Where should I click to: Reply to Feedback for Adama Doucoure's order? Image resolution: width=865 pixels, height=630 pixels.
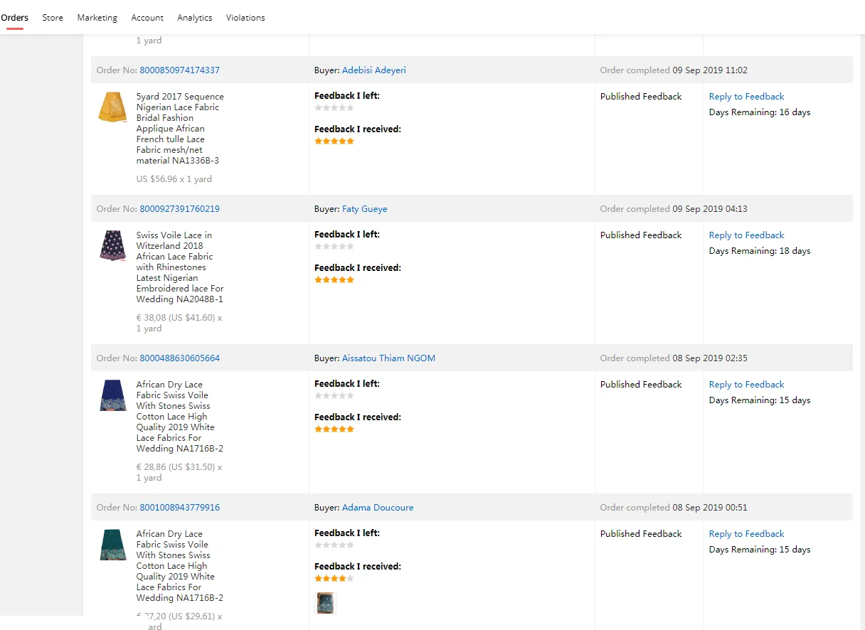(x=746, y=534)
